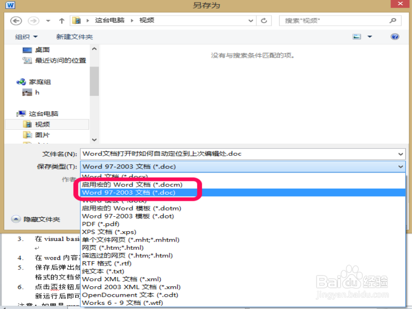Open the recent locations dropdown arrow
412x309 pixels.
pyautogui.click(x=48, y=21)
